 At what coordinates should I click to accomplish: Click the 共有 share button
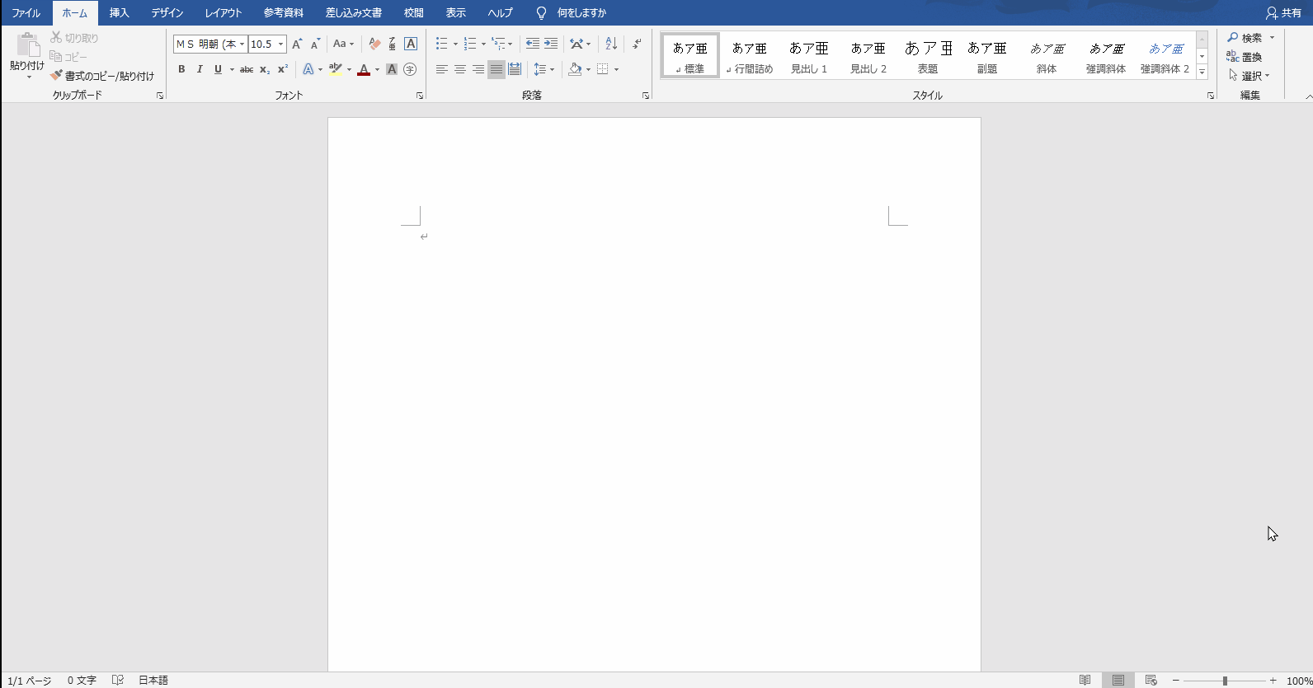click(x=1284, y=13)
